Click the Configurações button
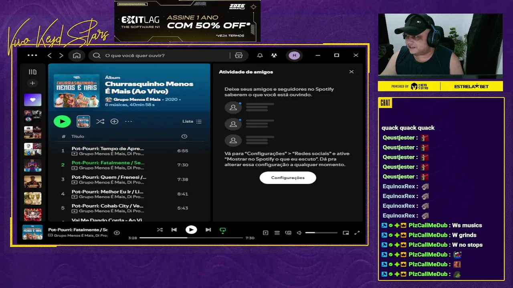This screenshot has height=288, width=513. coord(288,178)
